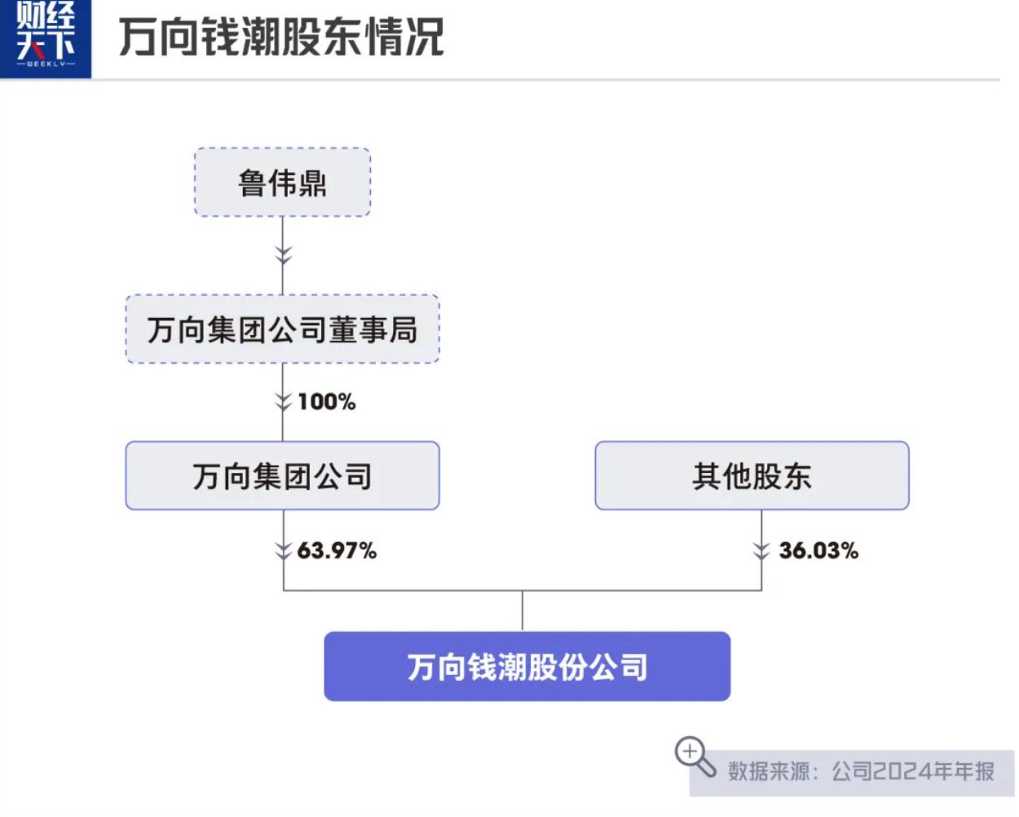
Task: Click the 万向钱潮股东情况 title
Action: coord(281,38)
